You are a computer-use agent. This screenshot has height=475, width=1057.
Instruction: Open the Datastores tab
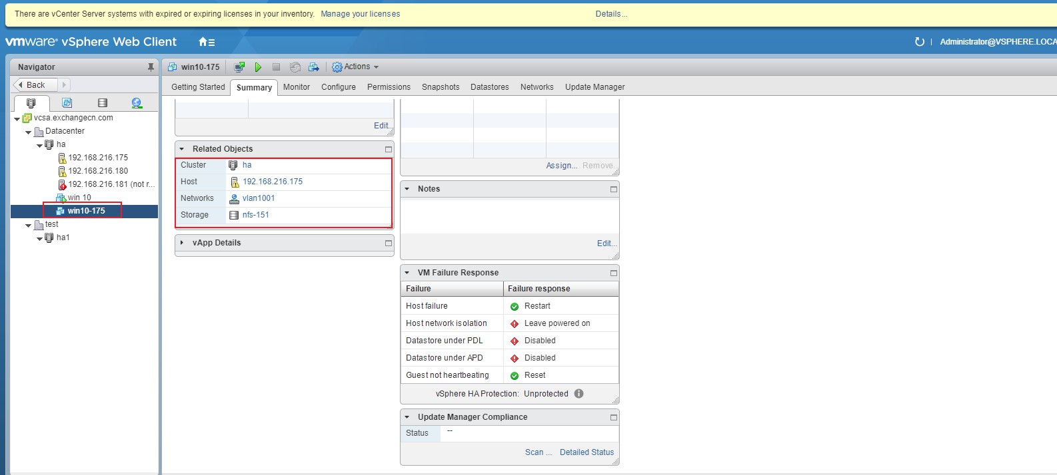(x=490, y=87)
